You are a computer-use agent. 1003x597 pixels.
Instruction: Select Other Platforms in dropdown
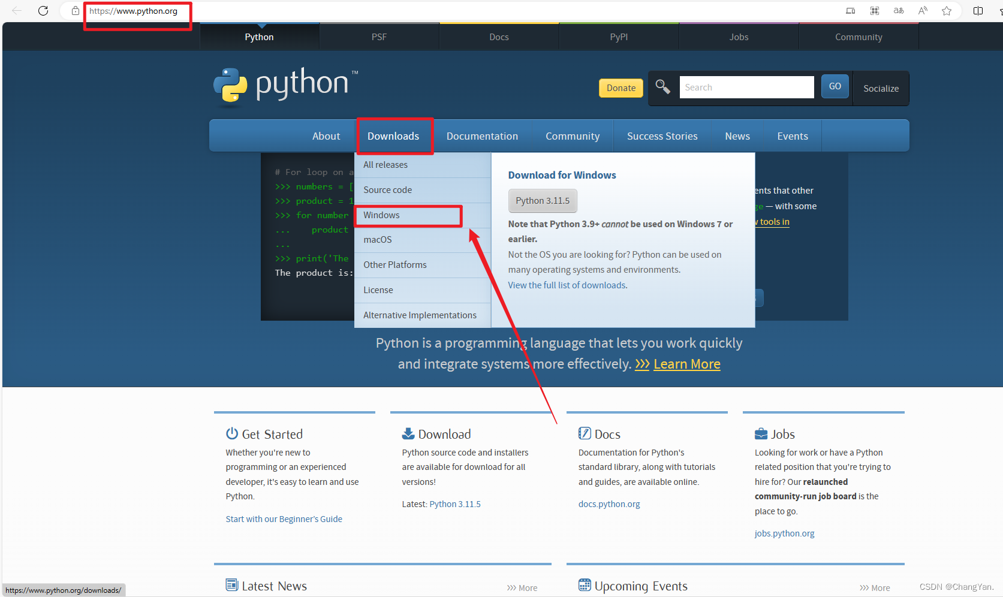coord(423,265)
